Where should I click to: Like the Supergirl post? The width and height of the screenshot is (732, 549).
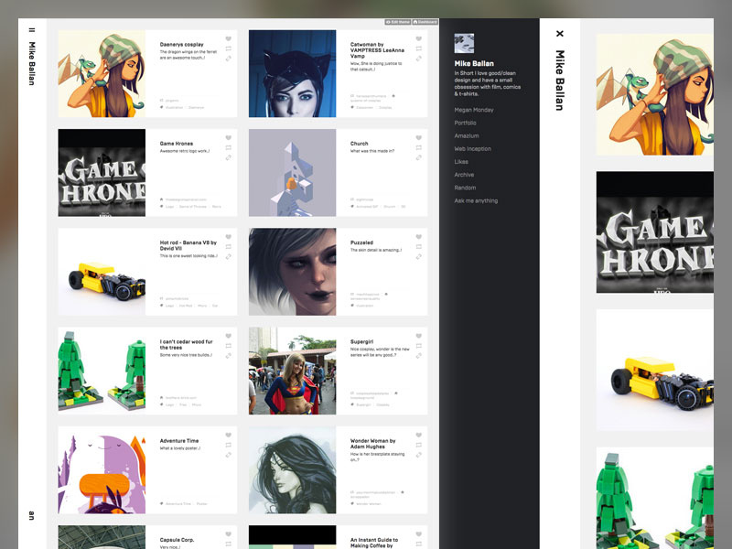click(419, 336)
